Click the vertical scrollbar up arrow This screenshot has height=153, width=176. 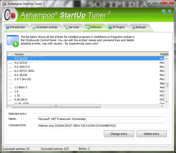tap(167, 59)
